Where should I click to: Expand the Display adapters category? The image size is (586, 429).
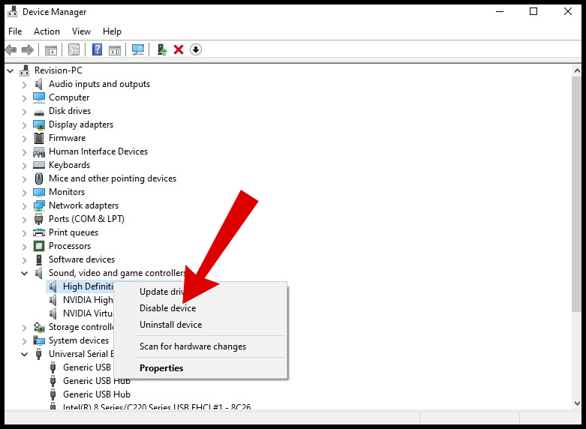pos(24,125)
